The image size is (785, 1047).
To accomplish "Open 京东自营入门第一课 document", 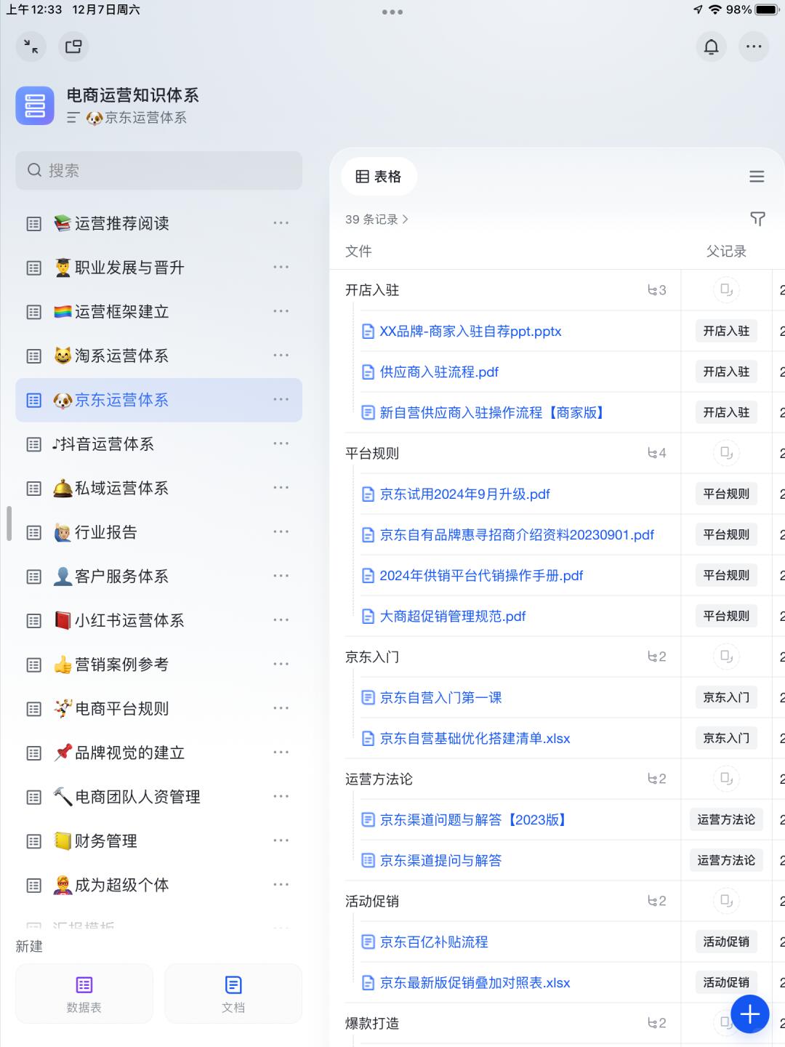I will tap(440, 698).
